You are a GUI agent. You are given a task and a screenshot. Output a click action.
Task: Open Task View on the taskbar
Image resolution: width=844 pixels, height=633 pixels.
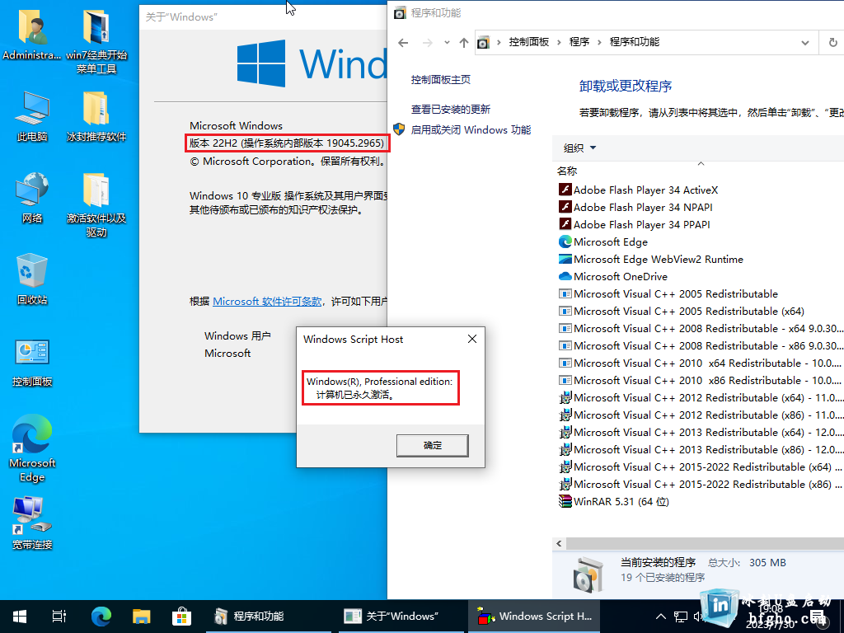59,616
